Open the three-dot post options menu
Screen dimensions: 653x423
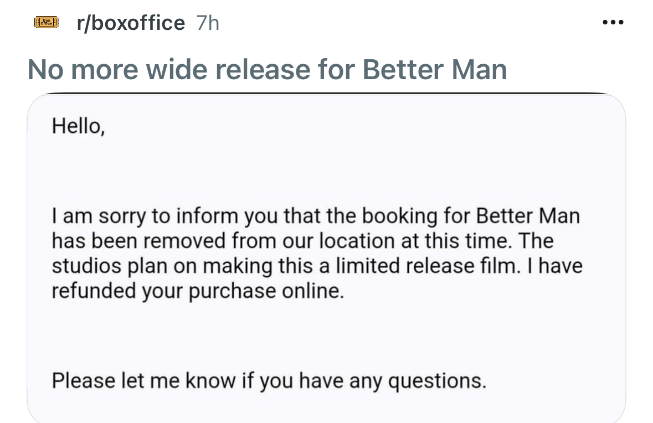point(613,23)
